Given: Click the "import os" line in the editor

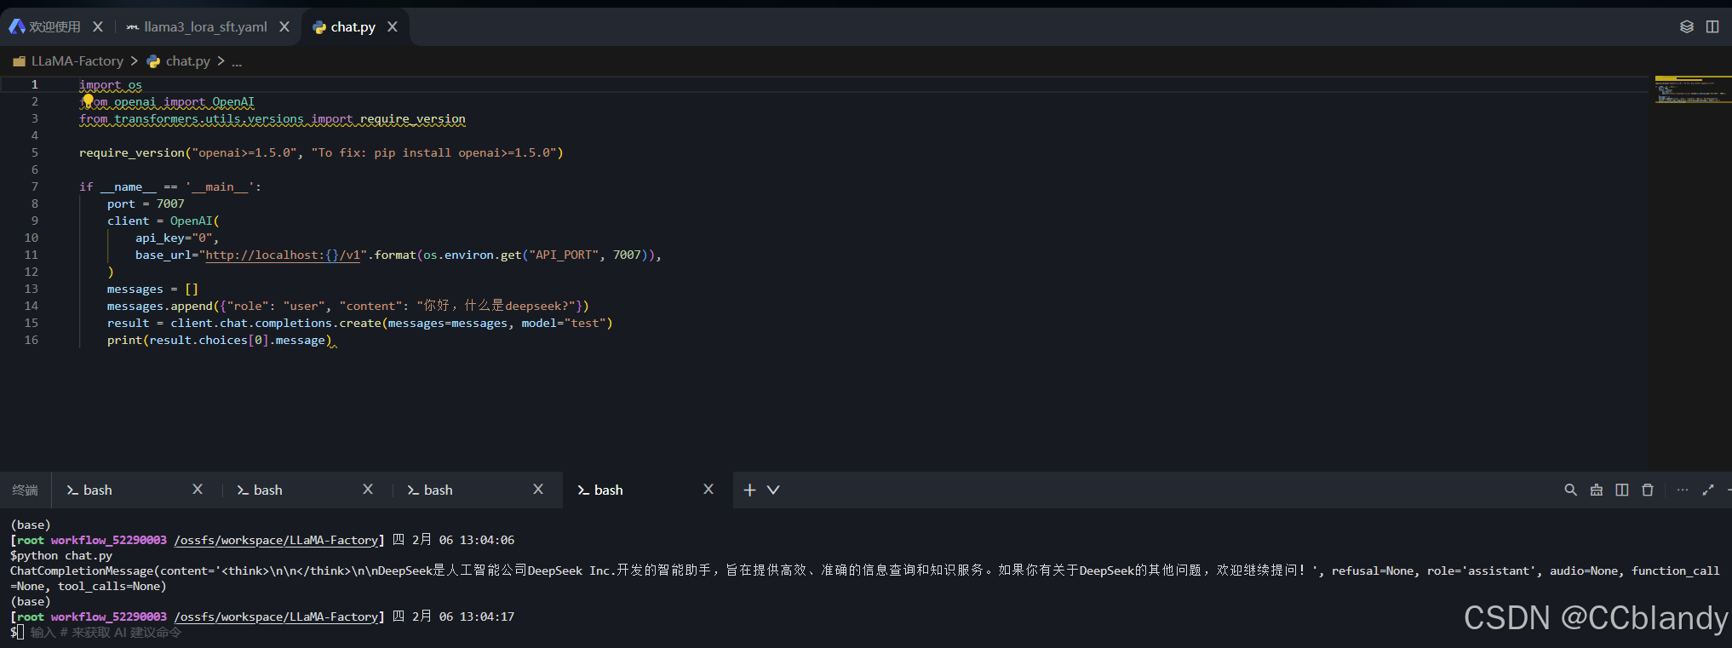Looking at the screenshot, I should pyautogui.click(x=111, y=84).
